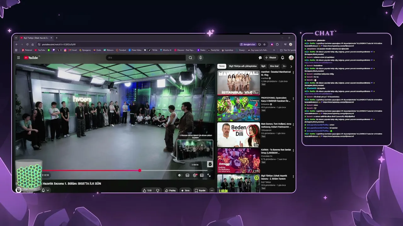
Task: Save the video with the Kaydet button
Action: 200,191
